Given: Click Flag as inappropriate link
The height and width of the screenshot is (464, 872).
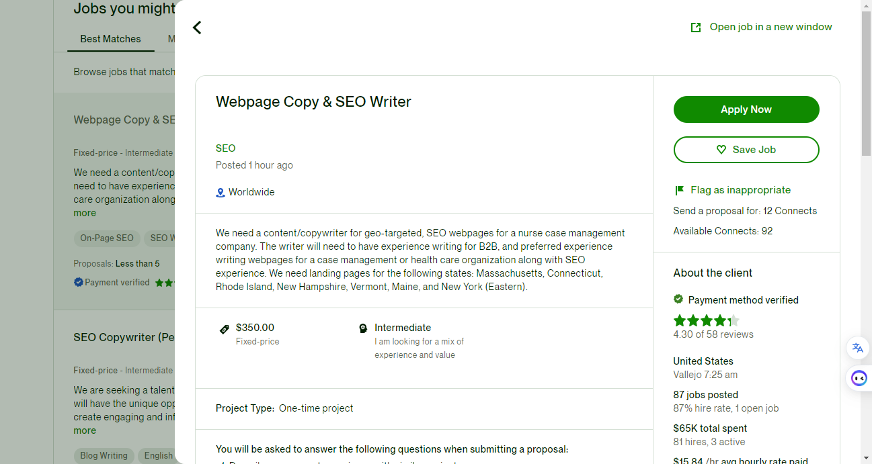Looking at the screenshot, I should 740,190.
